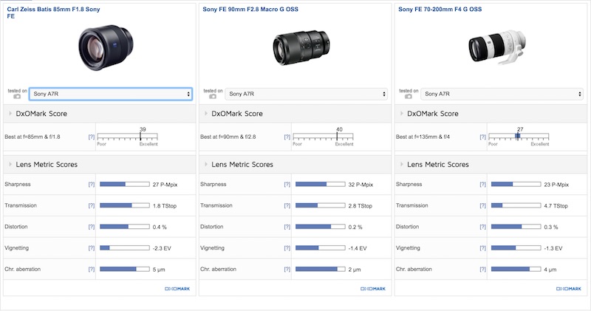Open Sharpness help icon in Sony 90mm column
Screen dimensions: 591x311
click(287, 185)
